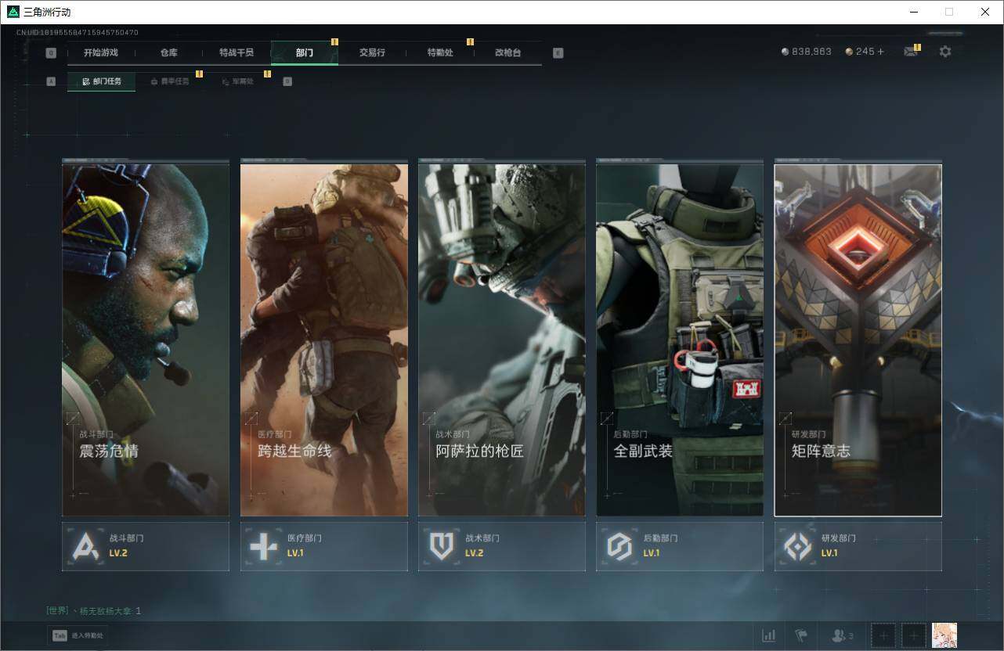The height and width of the screenshot is (651, 1004).
Task: Open the 交易行 tab
Action: pyautogui.click(x=372, y=52)
